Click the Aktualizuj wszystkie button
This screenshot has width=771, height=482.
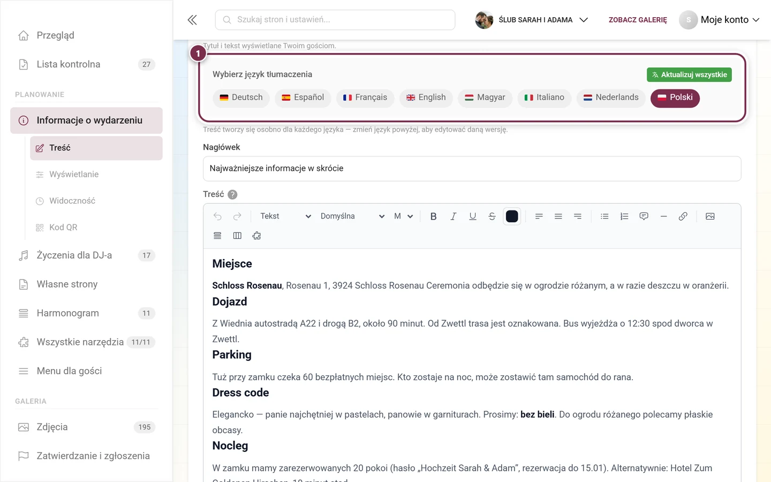(x=689, y=75)
